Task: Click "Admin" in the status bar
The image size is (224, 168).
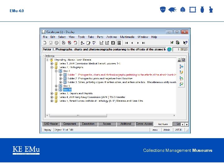Action: (x=166, y=130)
